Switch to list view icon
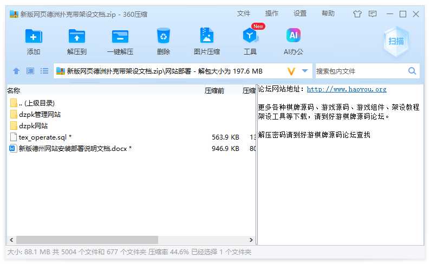Screen dimensions: 430x264 (x=44, y=71)
